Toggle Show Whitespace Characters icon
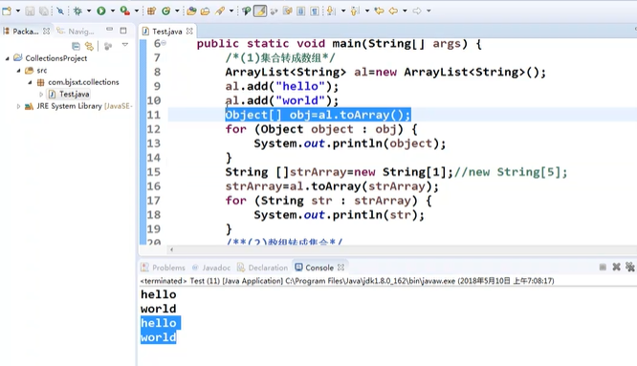The width and height of the screenshot is (637, 366). (x=315, y=11)
